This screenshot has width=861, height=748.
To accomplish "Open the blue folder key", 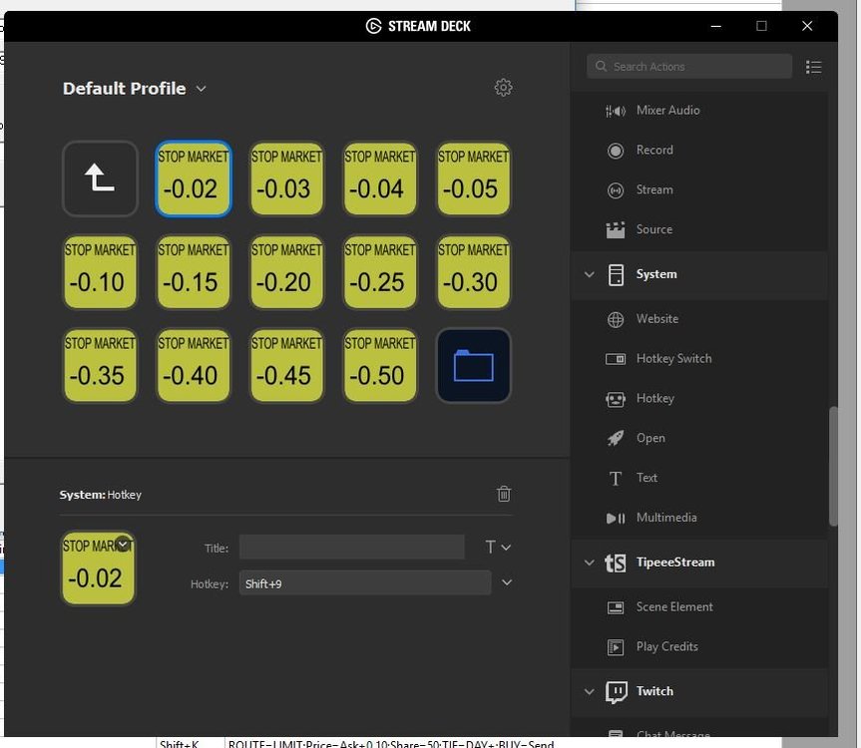I will tap(474, 366).
